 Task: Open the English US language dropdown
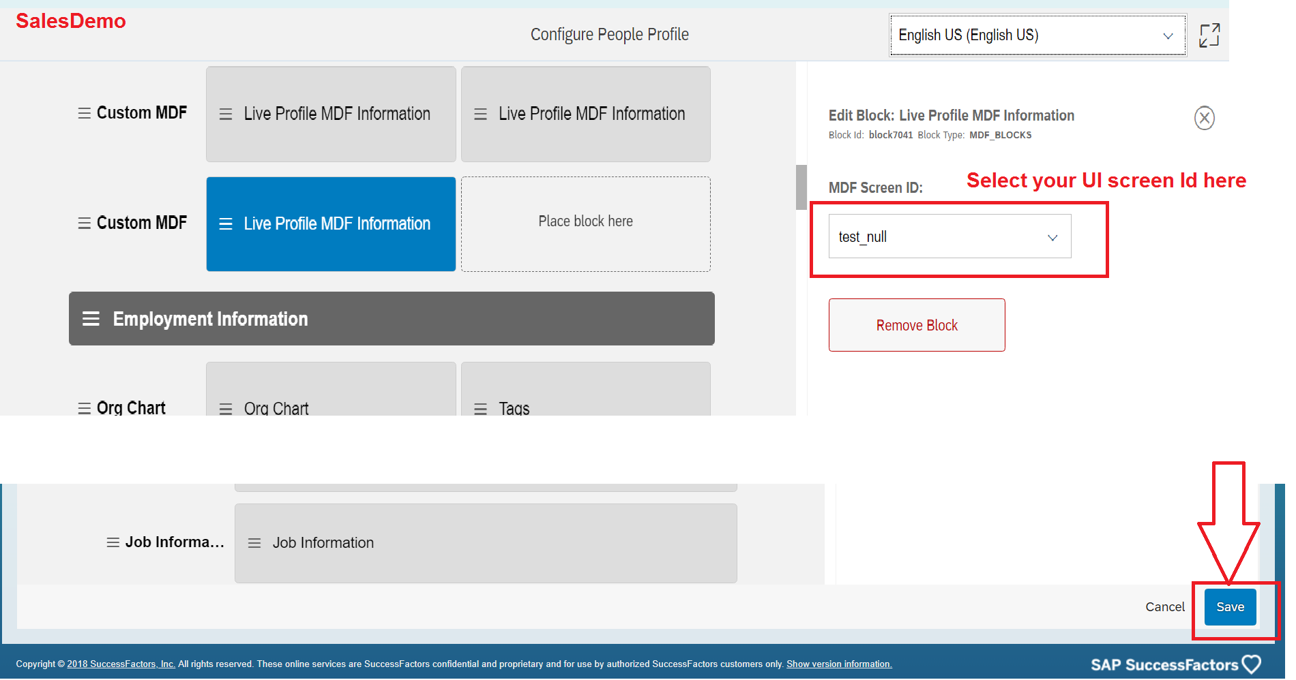tap(1037, 35)
